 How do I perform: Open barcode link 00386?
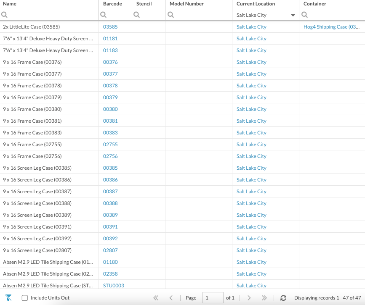[110, 180]
